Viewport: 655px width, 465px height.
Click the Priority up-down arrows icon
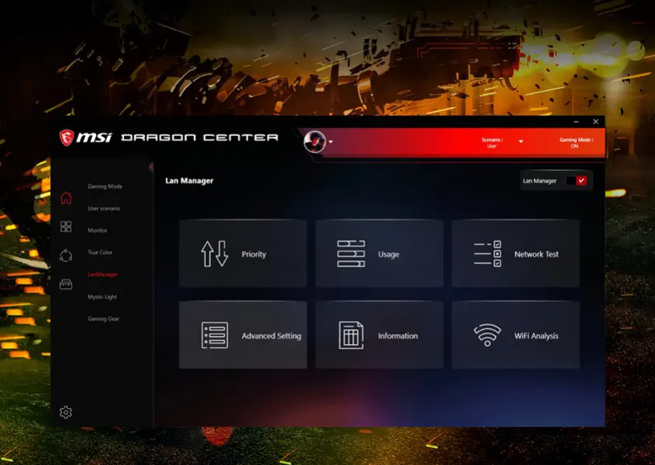(215, 254)
